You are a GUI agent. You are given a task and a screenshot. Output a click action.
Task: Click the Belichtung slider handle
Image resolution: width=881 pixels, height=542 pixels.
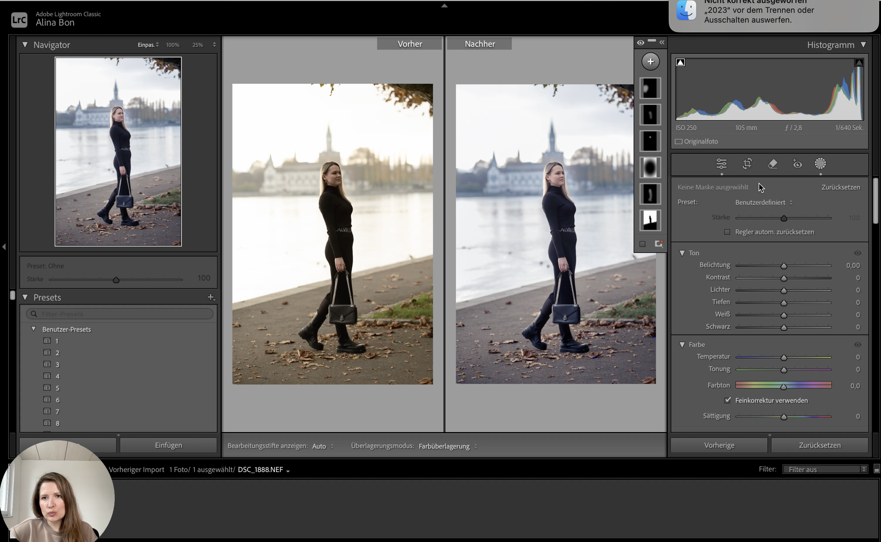pyautogui.click(x=784, y=266)
